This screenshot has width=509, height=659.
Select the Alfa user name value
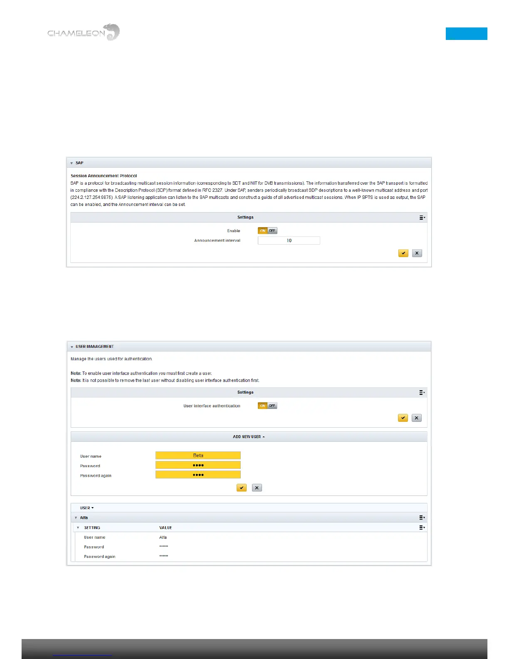tap(163, 538)
